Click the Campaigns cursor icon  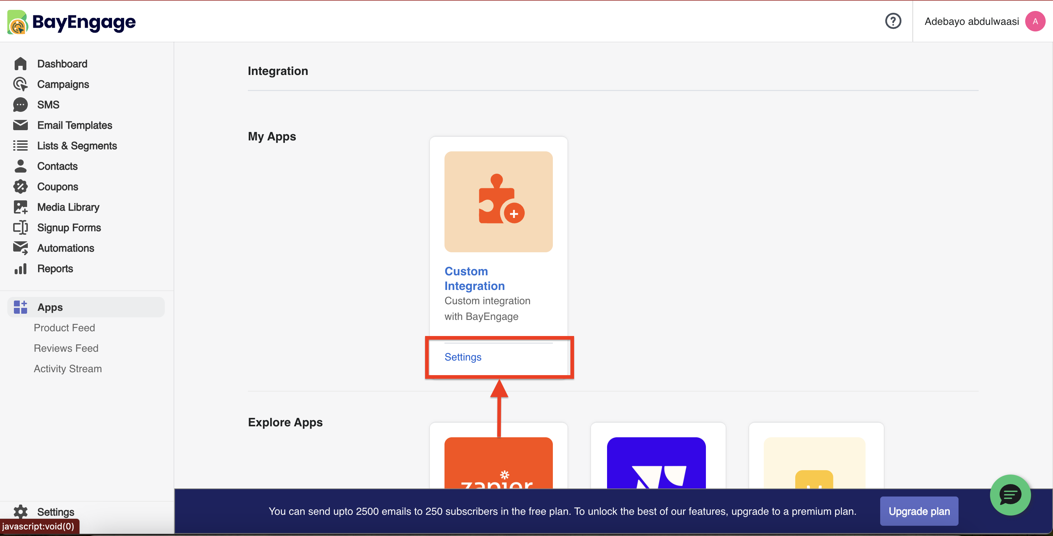[x=20, y=84]
